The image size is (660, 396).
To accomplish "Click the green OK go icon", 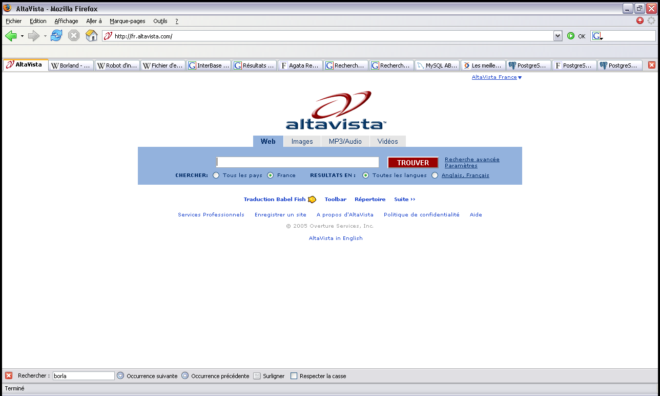I will point(571,36).
